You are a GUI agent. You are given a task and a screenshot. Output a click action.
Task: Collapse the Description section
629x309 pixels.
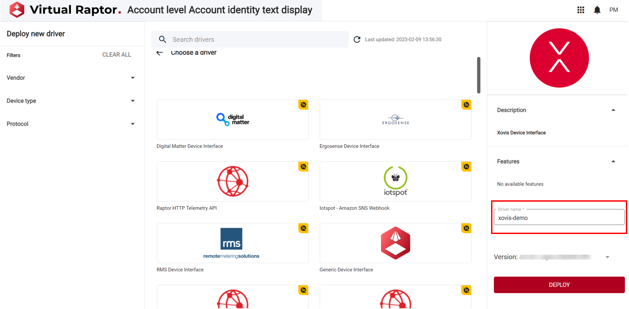pos(613,110)
